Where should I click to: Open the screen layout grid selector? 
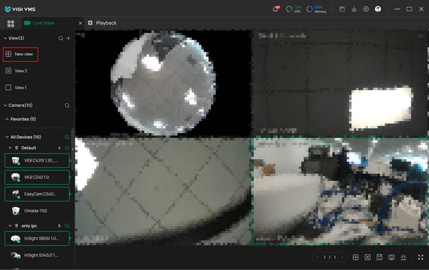tap(356, 257)
